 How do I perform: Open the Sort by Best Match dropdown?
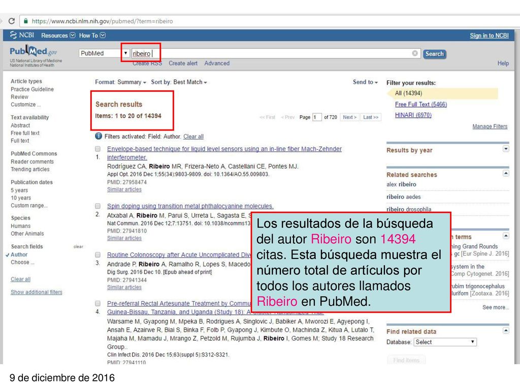[179, 82]
